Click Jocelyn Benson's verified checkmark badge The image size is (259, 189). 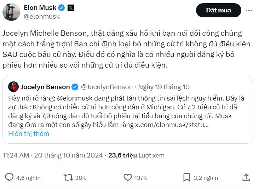tap(75, 87)
